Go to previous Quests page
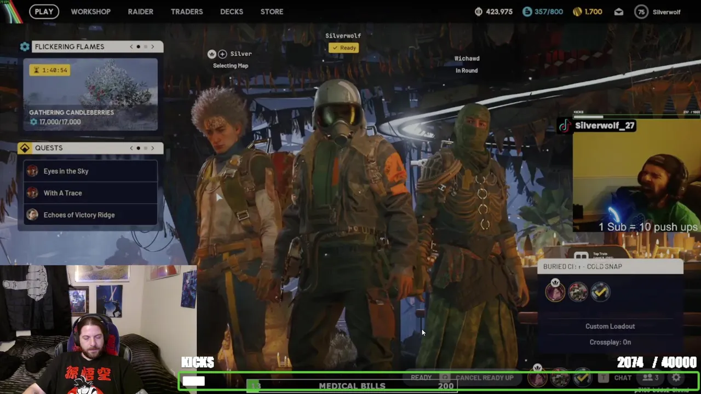Screen dimensions: 701x394 point(131,148)
